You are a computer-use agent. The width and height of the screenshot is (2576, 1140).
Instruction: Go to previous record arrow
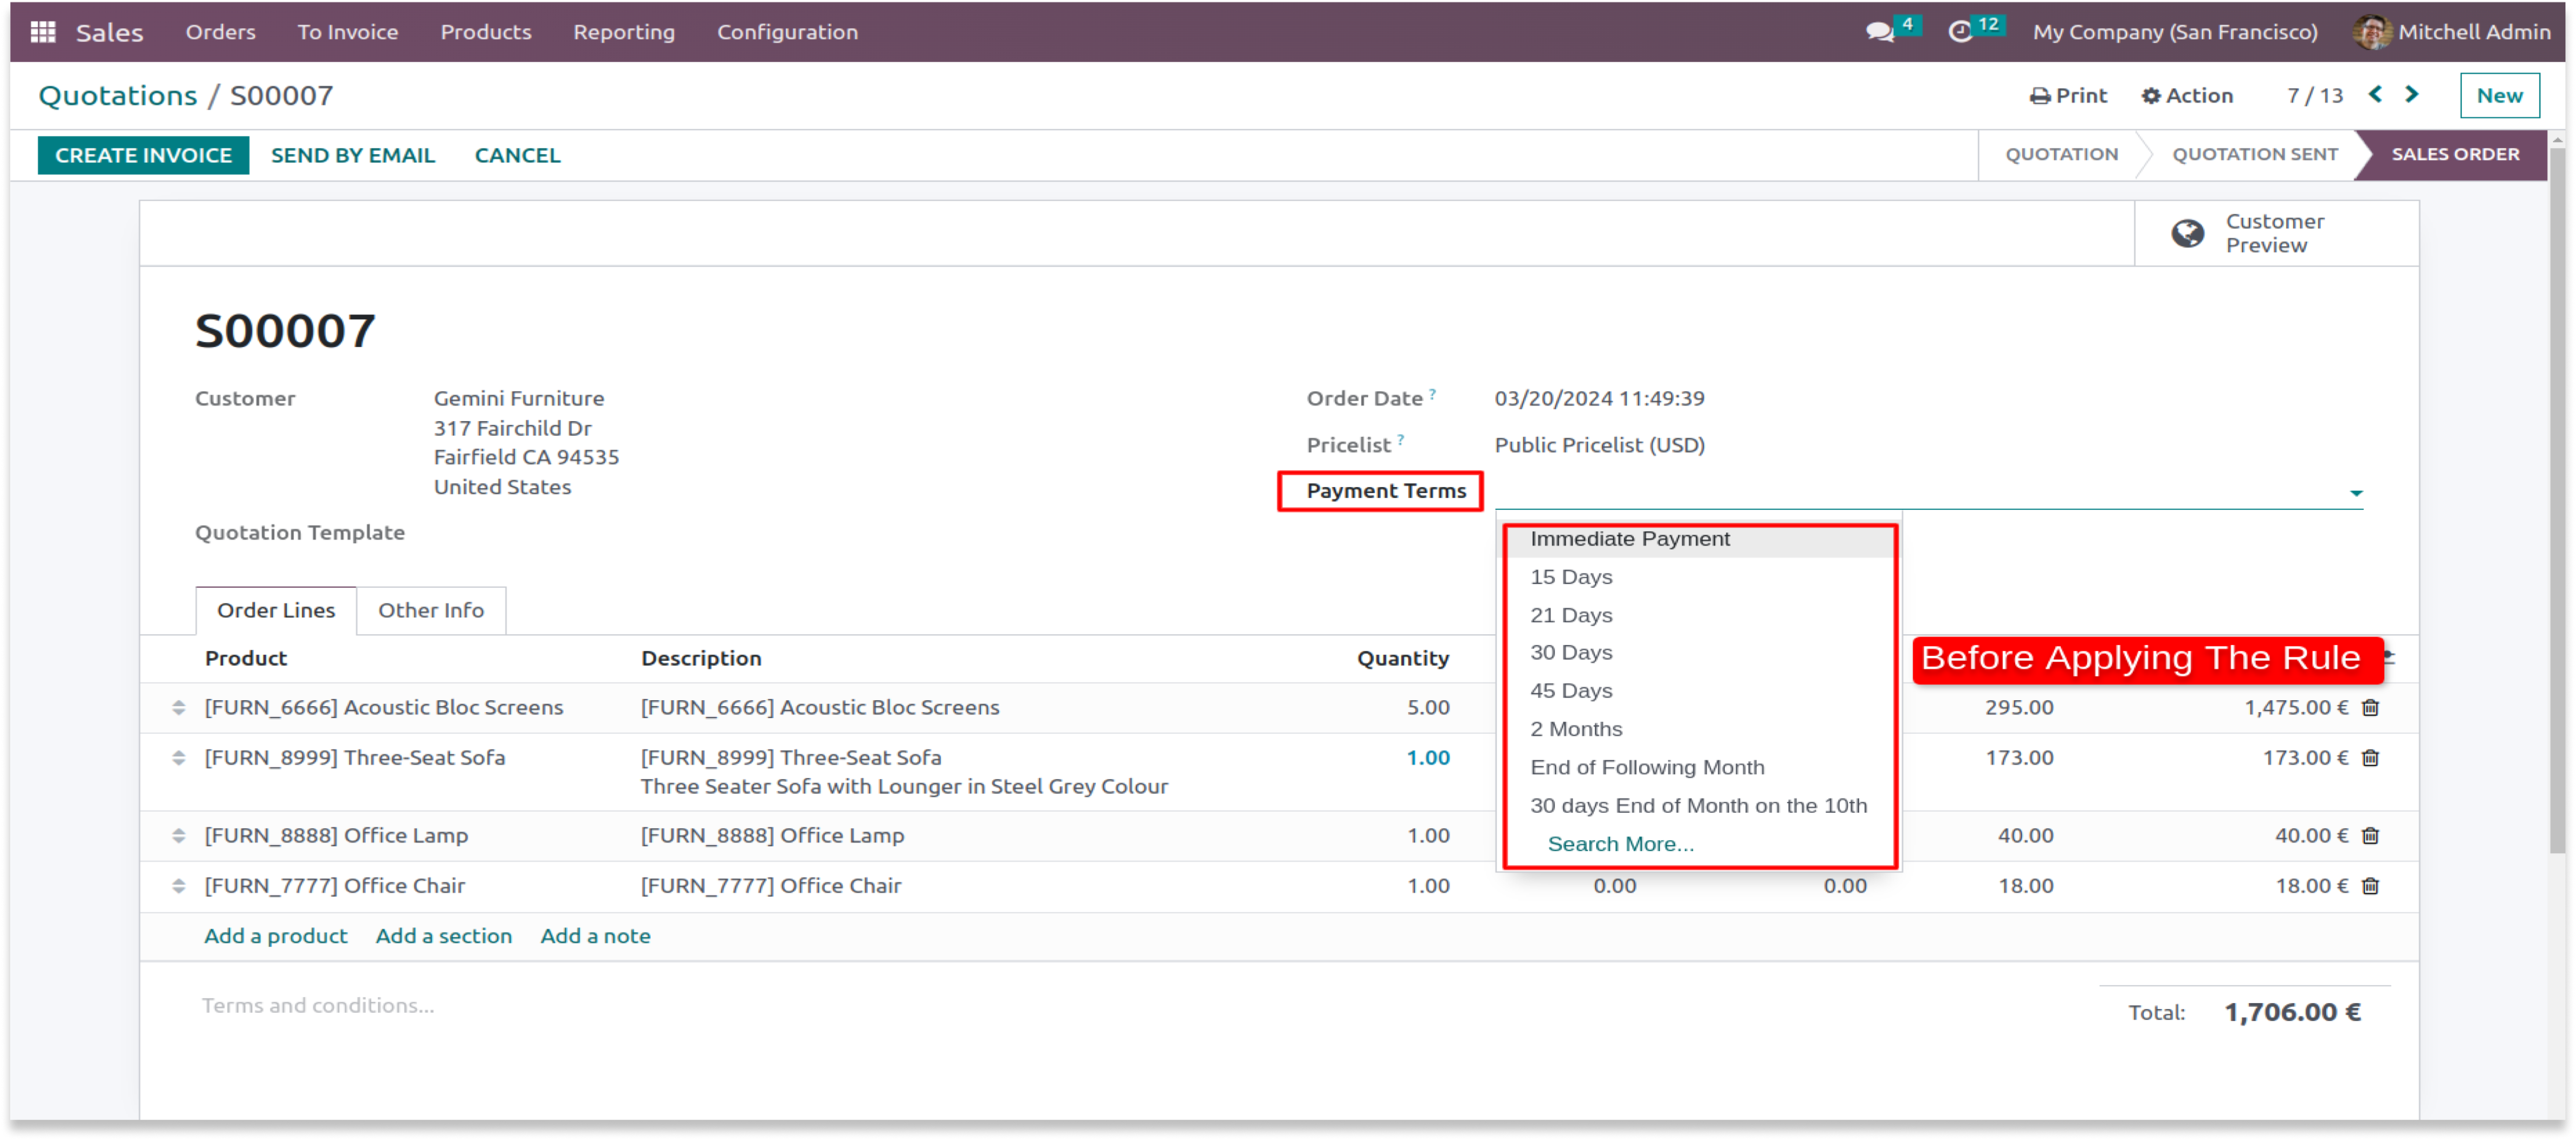point(2375,94)
